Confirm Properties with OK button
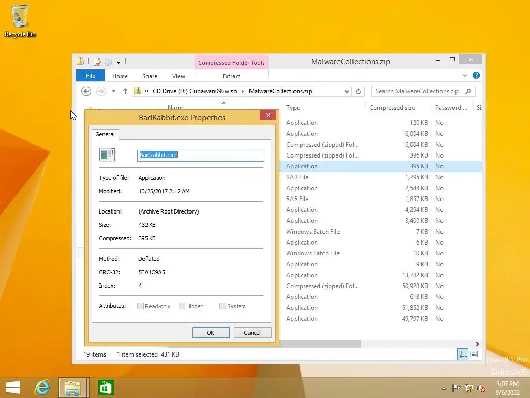This screenshot has height=398, width=530. tap(211, 332)
